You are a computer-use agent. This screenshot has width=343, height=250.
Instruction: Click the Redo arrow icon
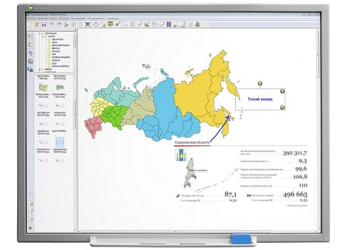coord(59,24)
